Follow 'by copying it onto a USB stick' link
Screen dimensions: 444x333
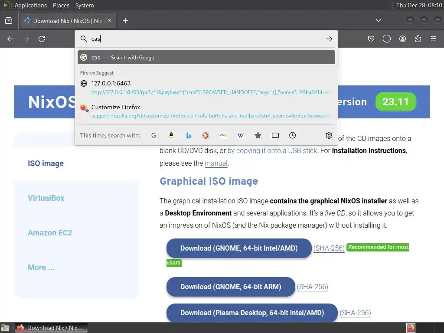coord(272,150)
